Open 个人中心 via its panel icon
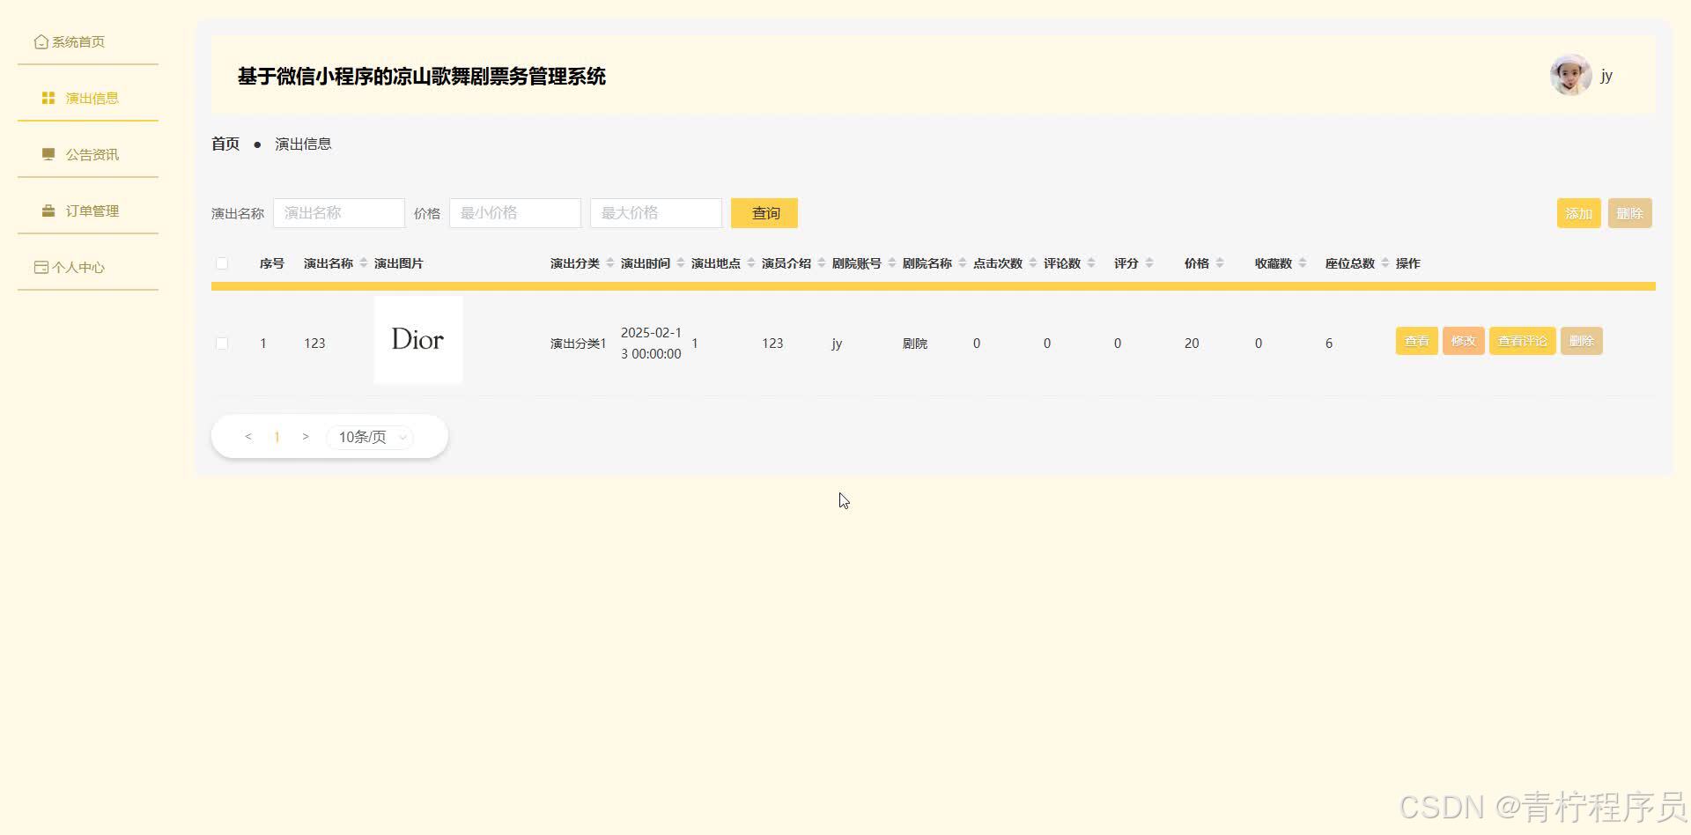1691x835 pixels. coord(41,266)
